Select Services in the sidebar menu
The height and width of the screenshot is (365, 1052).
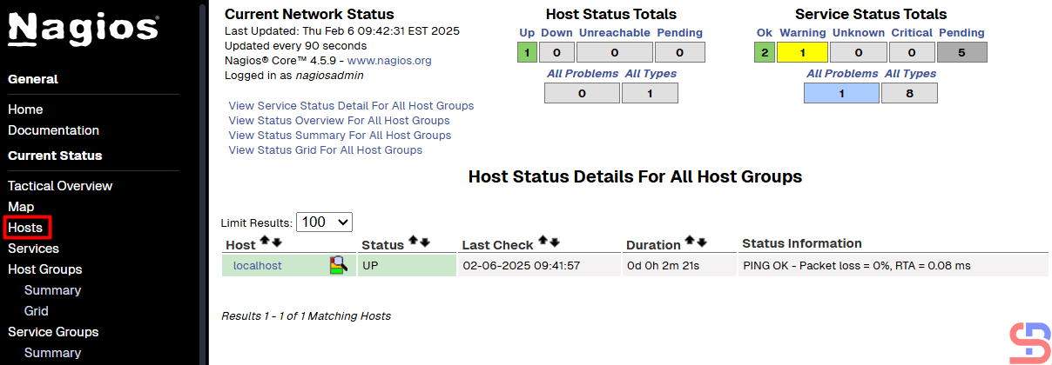33,249
